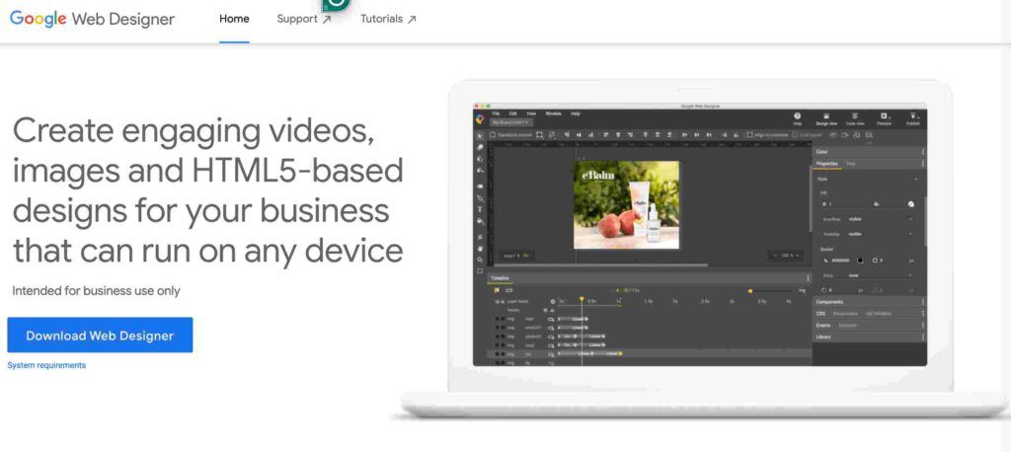Image resolution: width=1011 pixels, height=452 pixels.
Task: Toggle the loop icon for the product1 layer
Action: 551,328
